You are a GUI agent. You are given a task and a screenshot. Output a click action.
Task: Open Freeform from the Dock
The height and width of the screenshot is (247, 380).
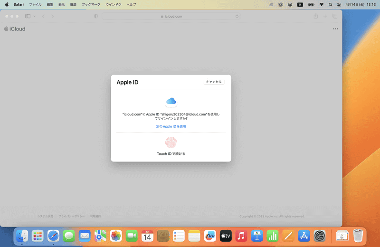tap(210, 236)
